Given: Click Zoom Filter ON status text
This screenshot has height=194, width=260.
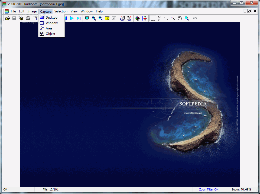Looking at the screenshot, I should [x=209, y=189].
